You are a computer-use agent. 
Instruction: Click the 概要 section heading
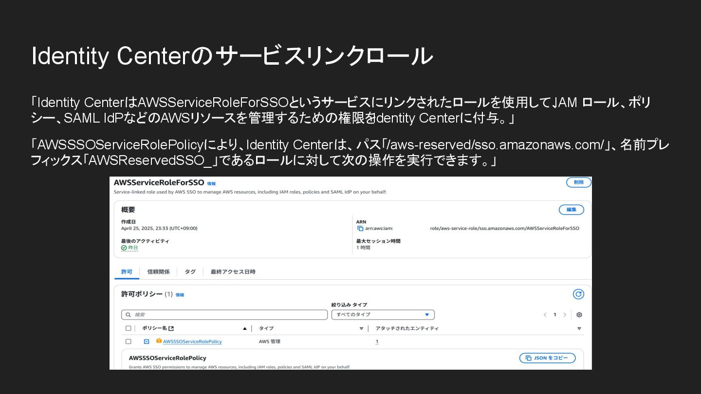128,210
